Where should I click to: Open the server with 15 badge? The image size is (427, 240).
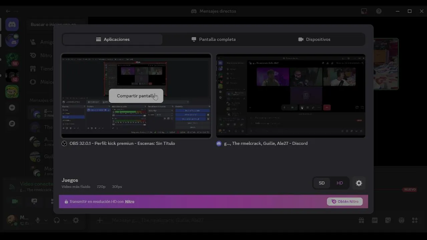point(12,59)
